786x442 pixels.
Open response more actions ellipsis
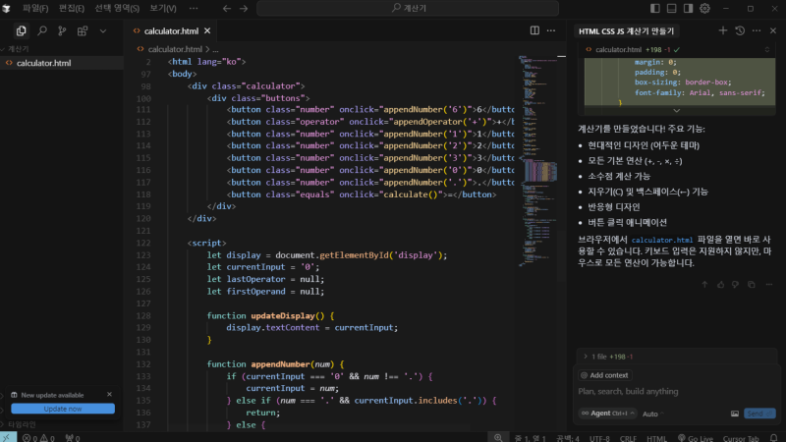pyautogui.click(x=769, y=285)
